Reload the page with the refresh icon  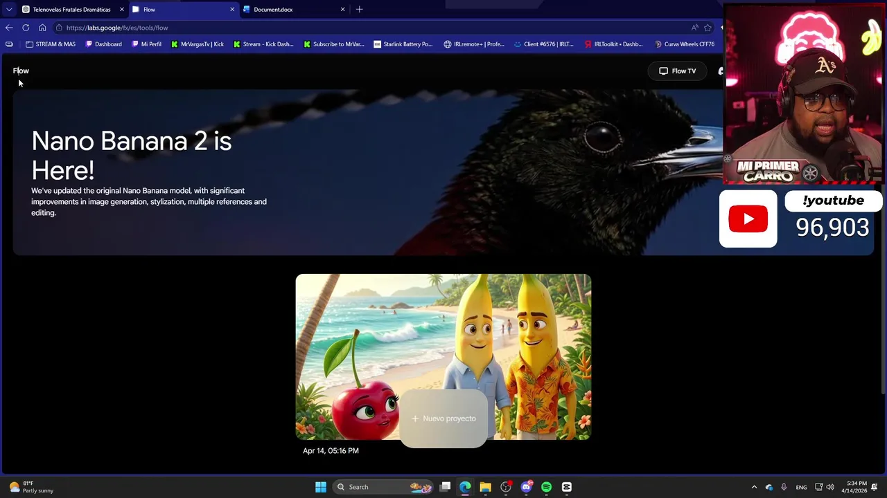pos(26,28)
